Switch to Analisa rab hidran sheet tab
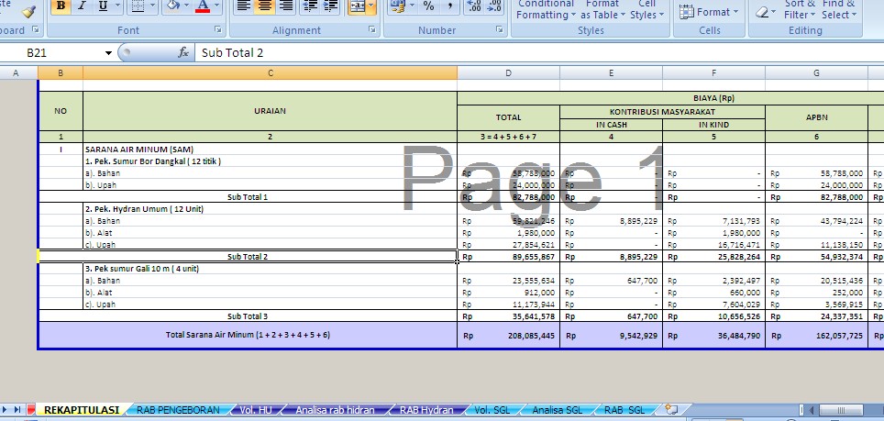884x421 pixels. pos(335,410)
